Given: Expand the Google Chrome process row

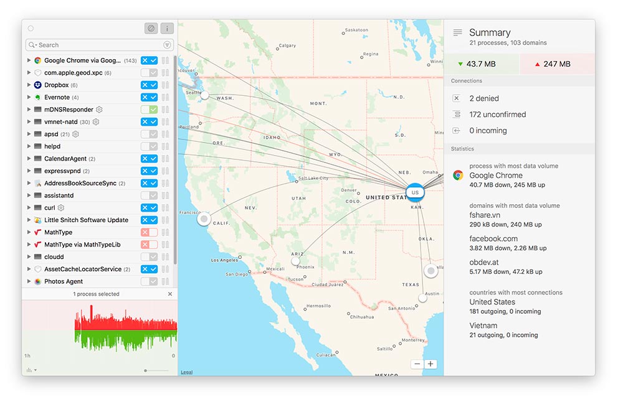Looking at the screenshot, I should point(29,60).
